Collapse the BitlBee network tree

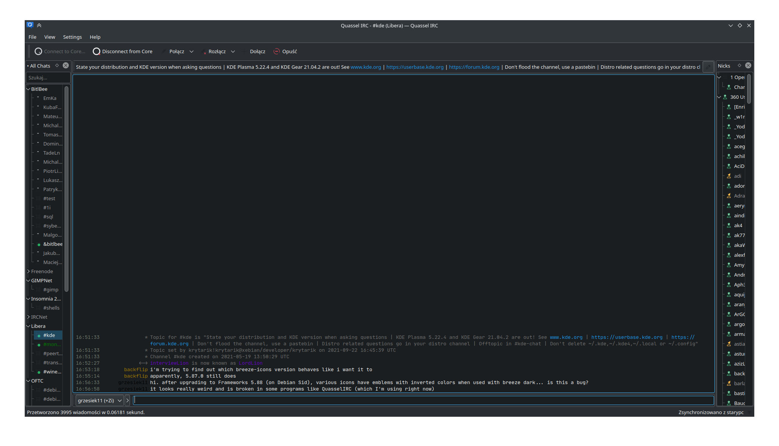pyautogui.click(x=28, y=89)
